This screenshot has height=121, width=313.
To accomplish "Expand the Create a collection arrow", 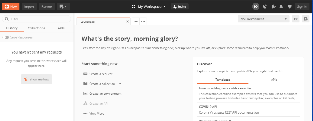I will coord(120,84).
